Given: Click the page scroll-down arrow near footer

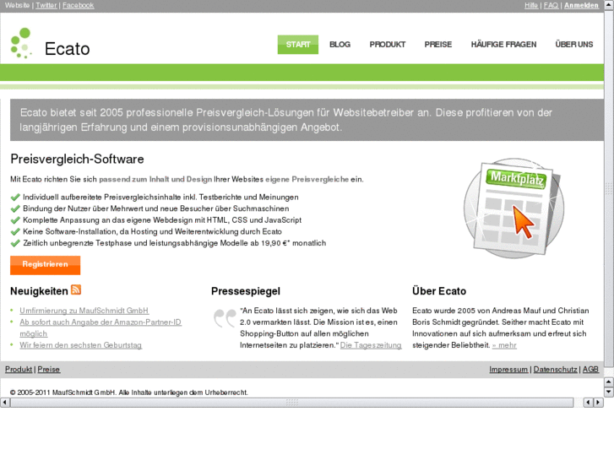Looking at the screenshot, I should 609,392.
